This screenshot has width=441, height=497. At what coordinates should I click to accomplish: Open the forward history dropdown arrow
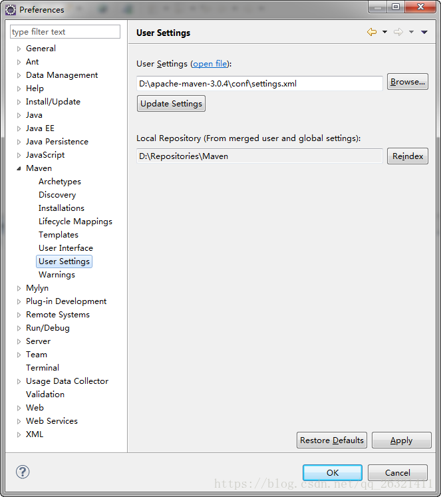click(411, 32)
